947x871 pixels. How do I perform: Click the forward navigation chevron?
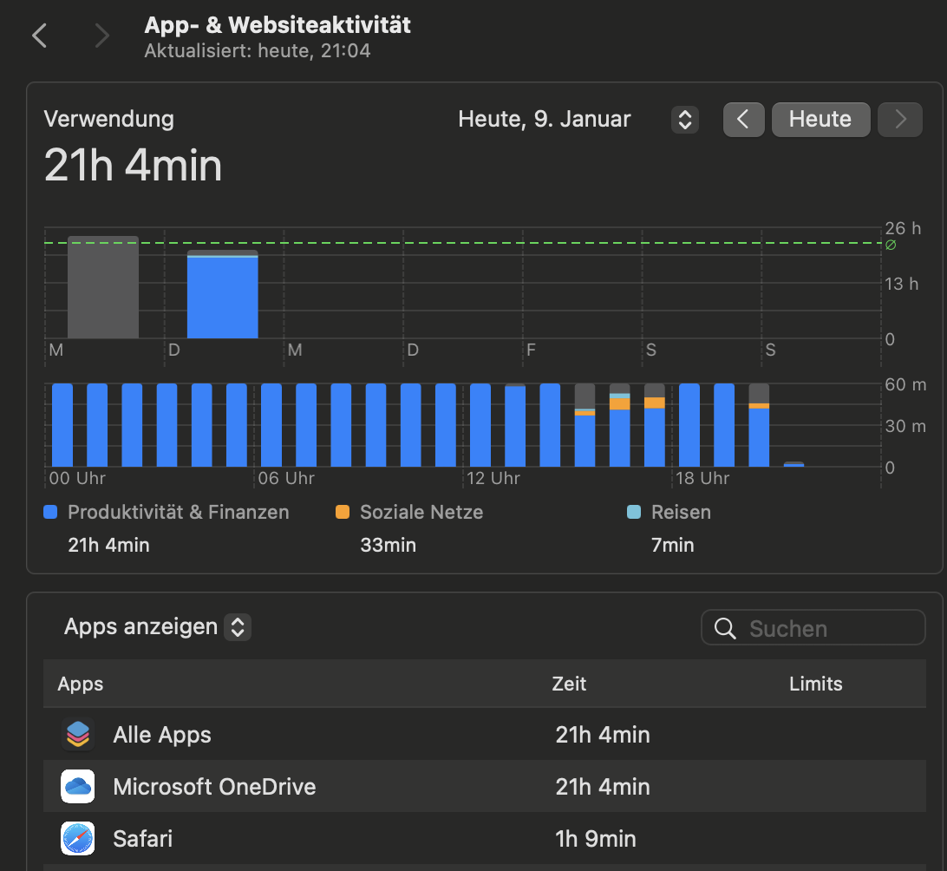click(102, 36)
